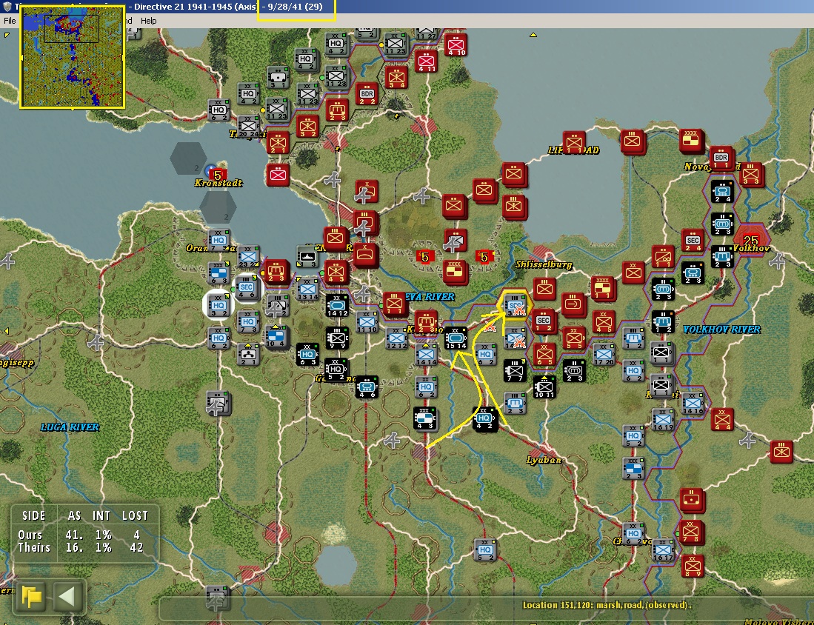Screen dimensions: 814x625
Task: Select the black corps unit 4 3
Action: [x=424, y=418]
